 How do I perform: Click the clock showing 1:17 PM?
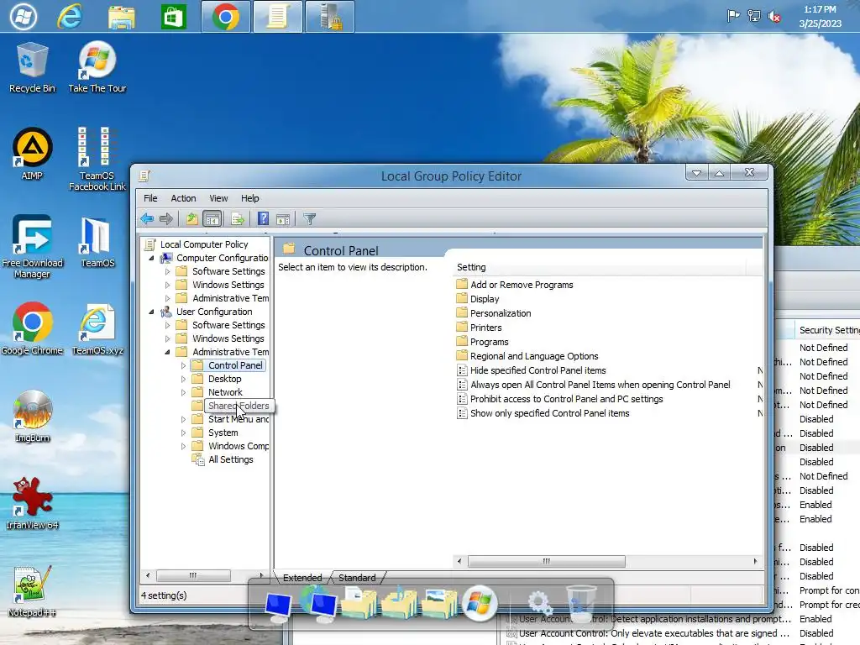pos(820,17)
